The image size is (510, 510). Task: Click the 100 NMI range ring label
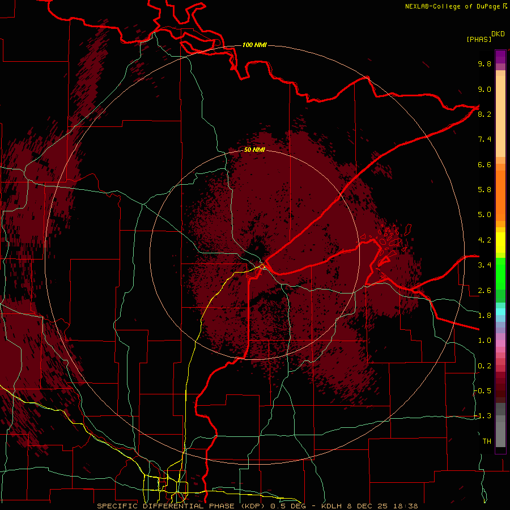[x=254, y=45]
